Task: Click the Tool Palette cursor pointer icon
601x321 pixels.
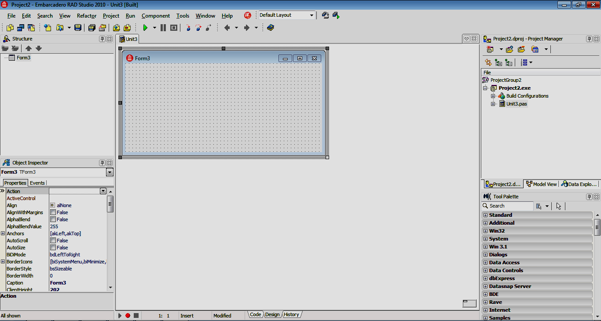Action: click(559, 206)
